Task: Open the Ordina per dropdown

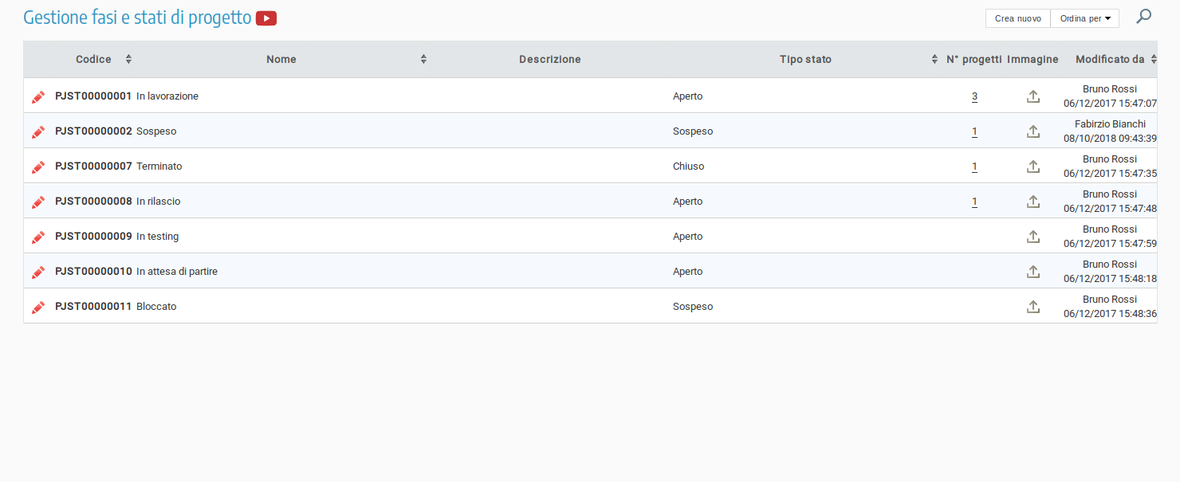Action: (x=1084, y=18)
